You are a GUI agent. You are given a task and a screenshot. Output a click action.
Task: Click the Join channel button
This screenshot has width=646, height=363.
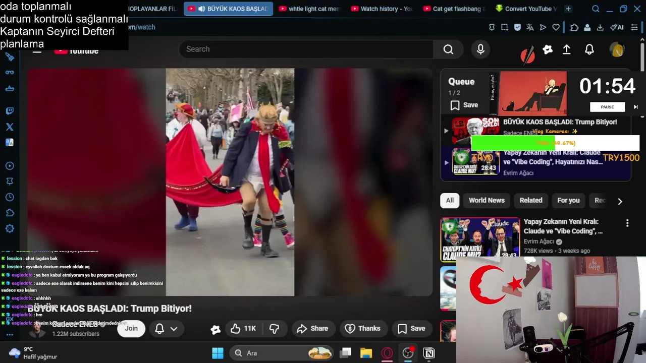tap(131, 329)
